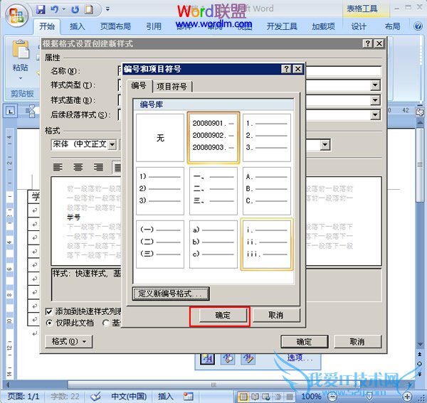Open 格式(O) dropdown button

click(68, 342)
